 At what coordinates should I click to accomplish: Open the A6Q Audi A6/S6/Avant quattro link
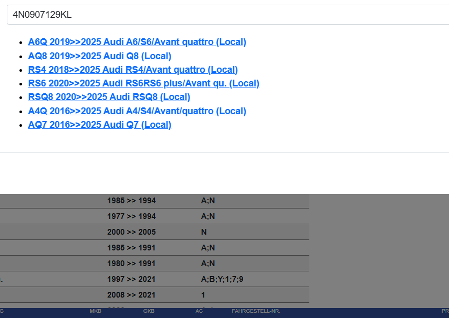pyautogui.click(x=137, y=42)
